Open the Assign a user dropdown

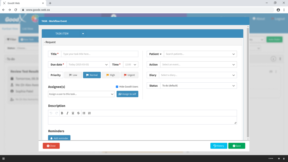[81, 94]
